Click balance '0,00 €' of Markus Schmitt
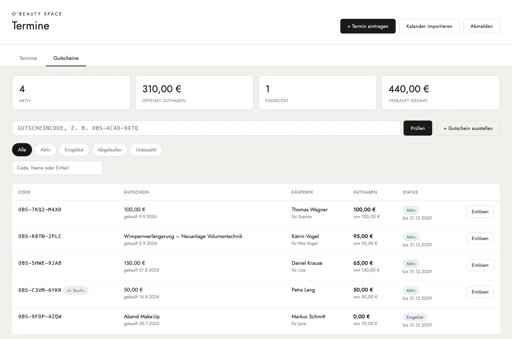Image resolution: width=512 pixels, height=339 pixels. click(361, 316)
